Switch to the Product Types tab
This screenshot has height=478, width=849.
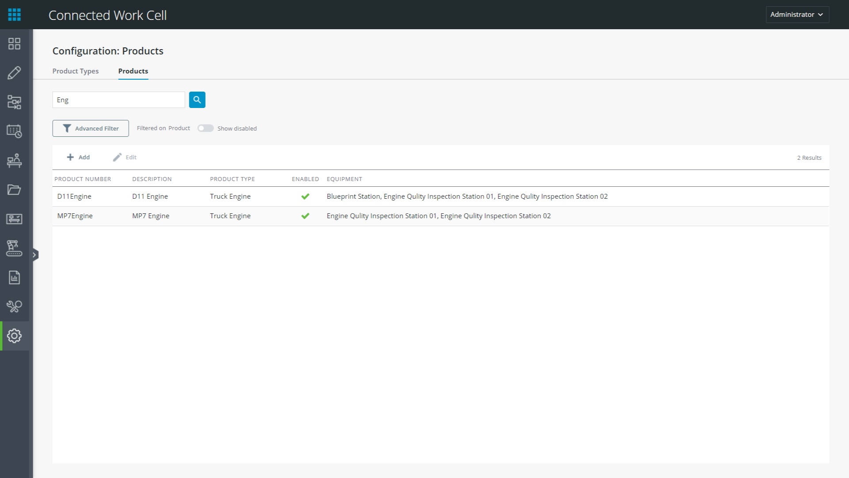(x=76, y=71)
